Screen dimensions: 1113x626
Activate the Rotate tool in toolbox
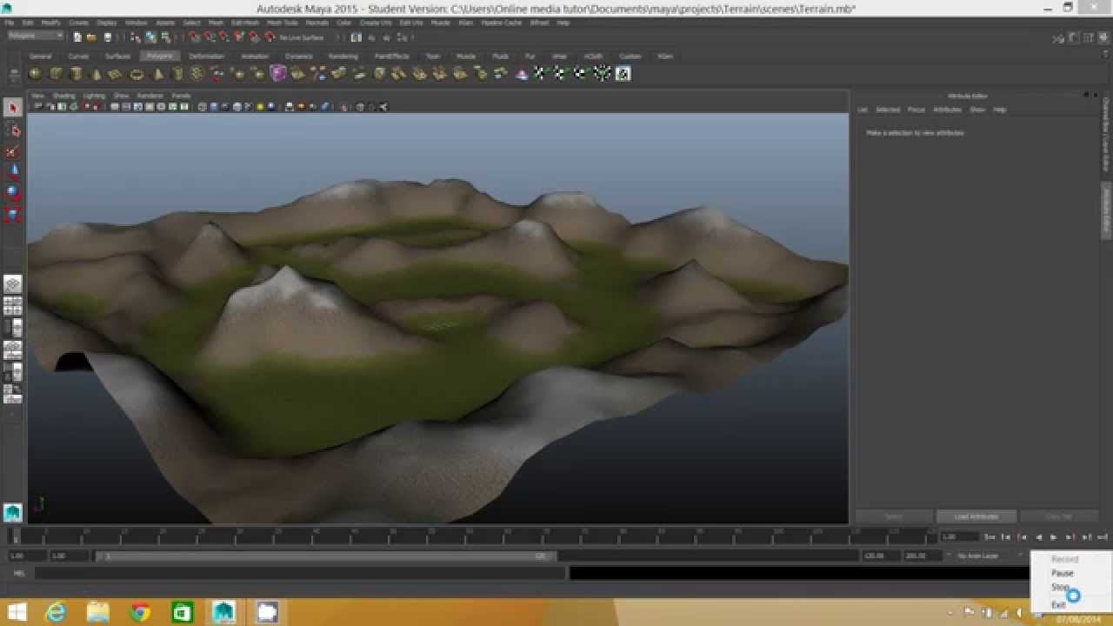click(12, 193)
